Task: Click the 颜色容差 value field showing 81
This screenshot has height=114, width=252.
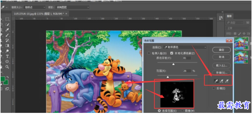Action: click(187, 58)
